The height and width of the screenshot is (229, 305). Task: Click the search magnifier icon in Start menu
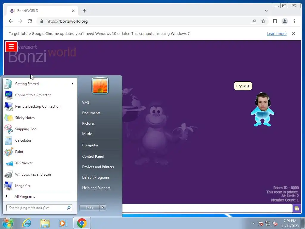pyautogui.click(x=69, y=208)
